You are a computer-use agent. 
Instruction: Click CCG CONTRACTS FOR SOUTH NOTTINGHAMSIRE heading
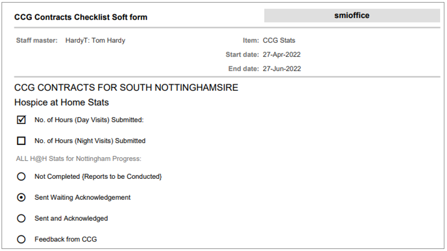tap(126, 88)
